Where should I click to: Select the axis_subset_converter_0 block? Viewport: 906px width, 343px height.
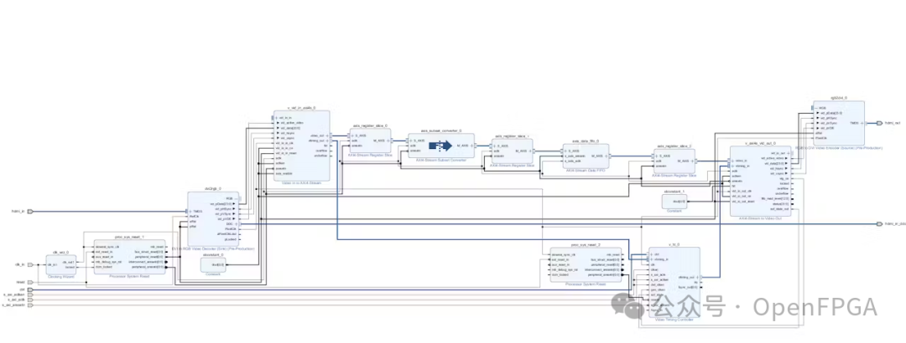tap(441, 146)
